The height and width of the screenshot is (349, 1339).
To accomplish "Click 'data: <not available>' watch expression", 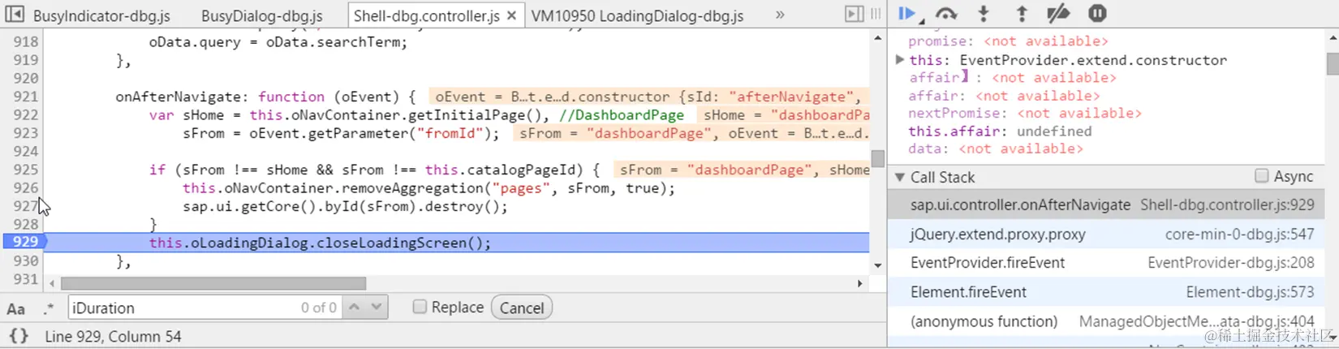I will pos(996,149).
